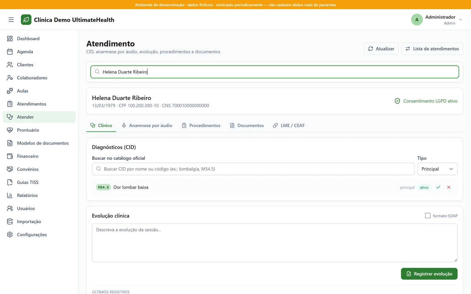Focus the Buscar CID search field
Image resolution: width=471 pixels, height=294 pixels.
pyautogui.click(x=253, y=169)
